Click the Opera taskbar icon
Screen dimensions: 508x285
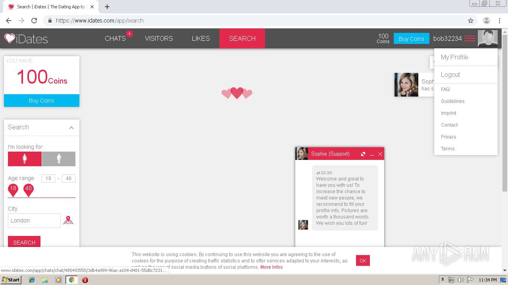tap(85, 280)
